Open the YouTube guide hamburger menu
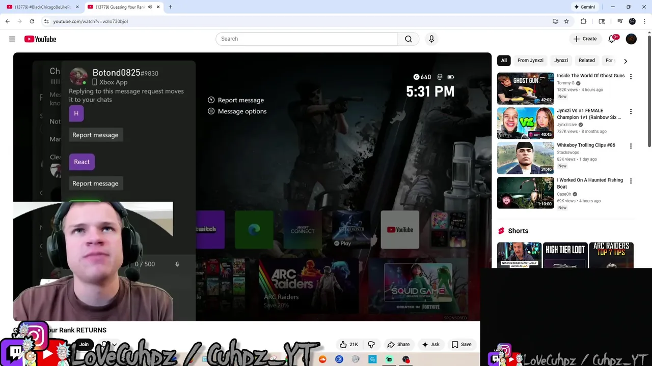652x366 pixels. click(12, 39)
